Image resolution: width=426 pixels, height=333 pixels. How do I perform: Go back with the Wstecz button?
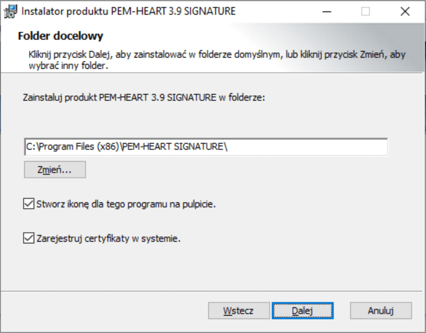pyautogui.click(x=239, y=311)
